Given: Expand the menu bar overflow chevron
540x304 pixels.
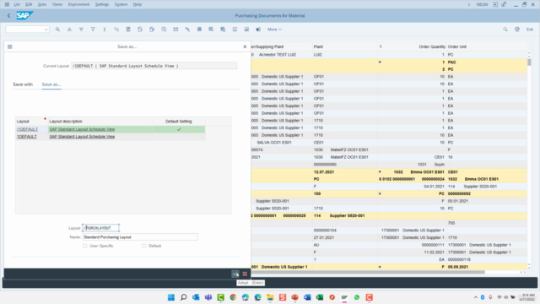Looking at the screenshot, I should pos(469,4).
